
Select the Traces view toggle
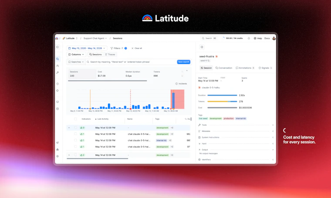coord(110,54)
